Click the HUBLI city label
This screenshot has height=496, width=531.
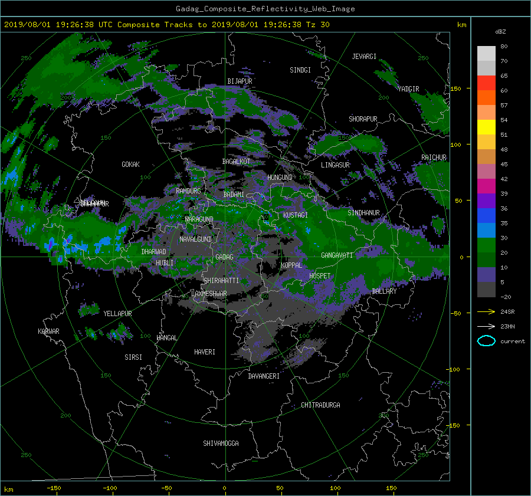165,263
